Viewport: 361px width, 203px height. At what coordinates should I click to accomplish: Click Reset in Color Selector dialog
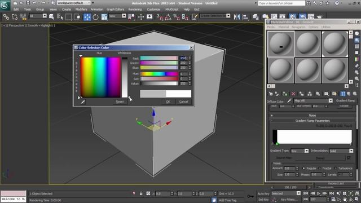coord(120,101)
